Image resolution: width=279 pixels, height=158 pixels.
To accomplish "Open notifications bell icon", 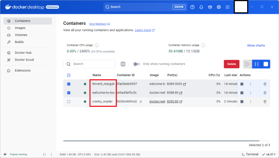I will point(201,7).
